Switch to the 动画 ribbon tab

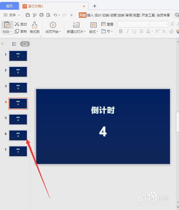point(113,15)
